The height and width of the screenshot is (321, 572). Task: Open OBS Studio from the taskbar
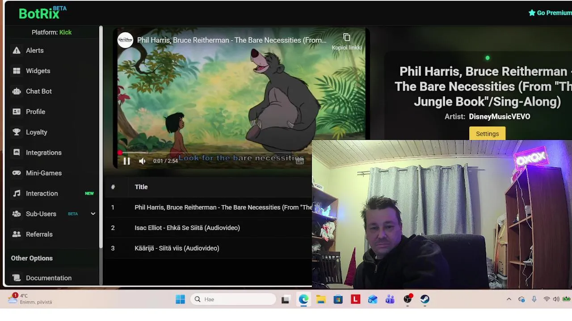(x=408, y=299)
